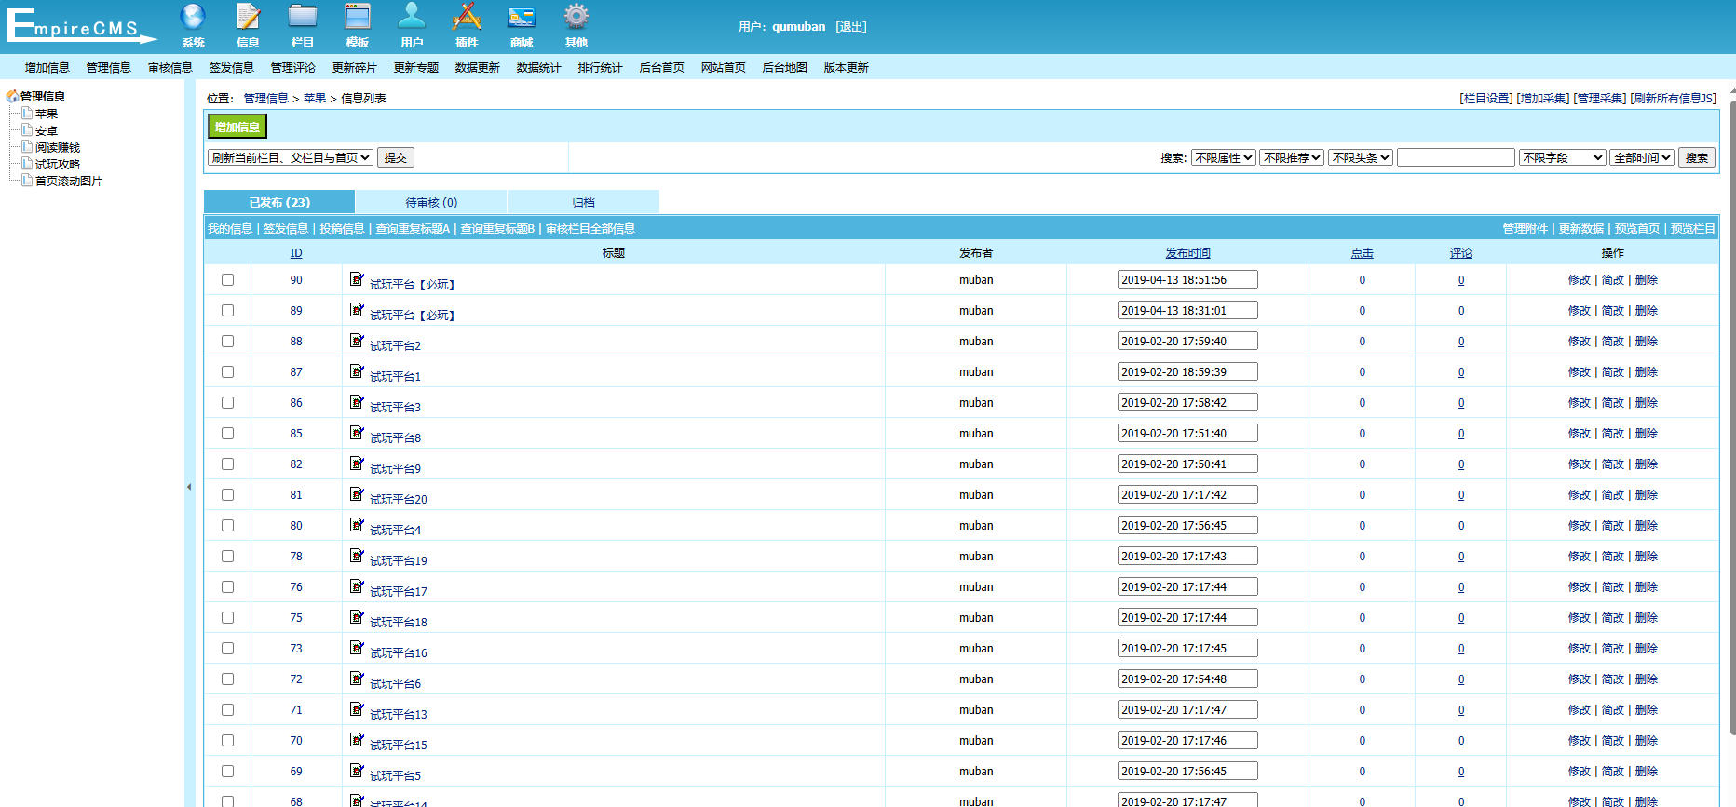The image size is (1736, 807).
Task: Collapse the left sidebar with arrow handle
Action: (x=189, y=487)
